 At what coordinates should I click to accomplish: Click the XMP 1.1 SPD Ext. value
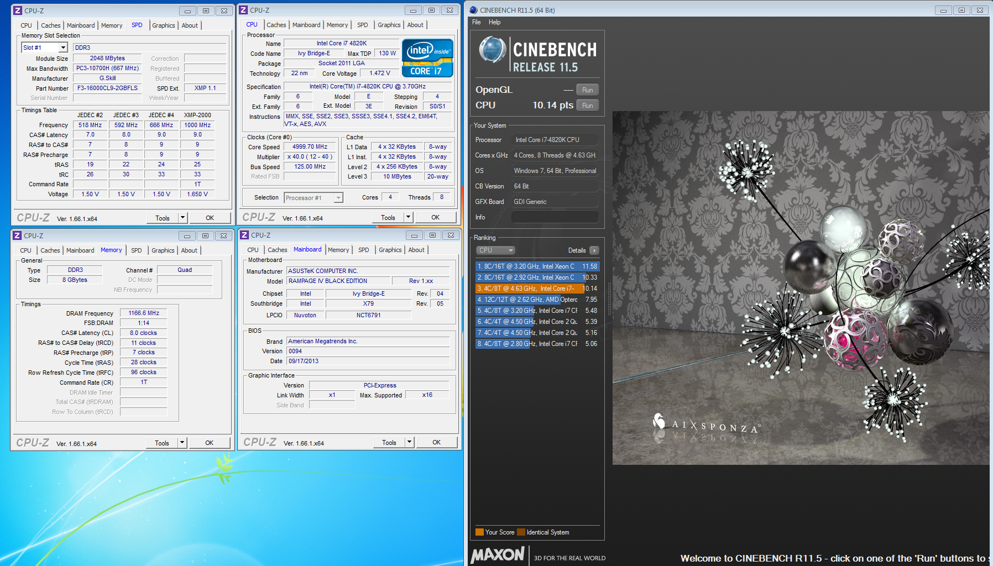tap(205, 88)
